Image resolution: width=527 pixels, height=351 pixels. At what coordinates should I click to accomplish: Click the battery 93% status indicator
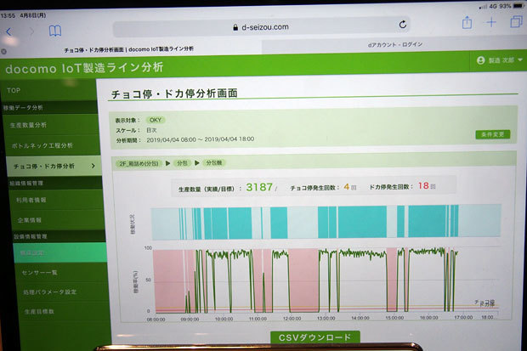(511, 7)
